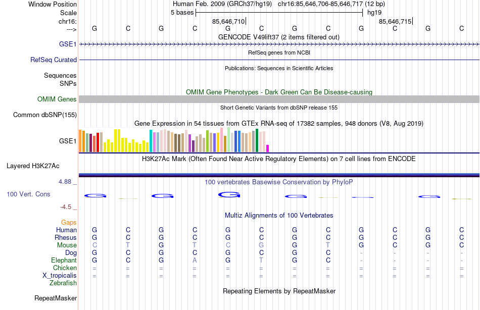Click the GSE1 GTEx expression label
This screenshot has height=310, width=480.
68,141
